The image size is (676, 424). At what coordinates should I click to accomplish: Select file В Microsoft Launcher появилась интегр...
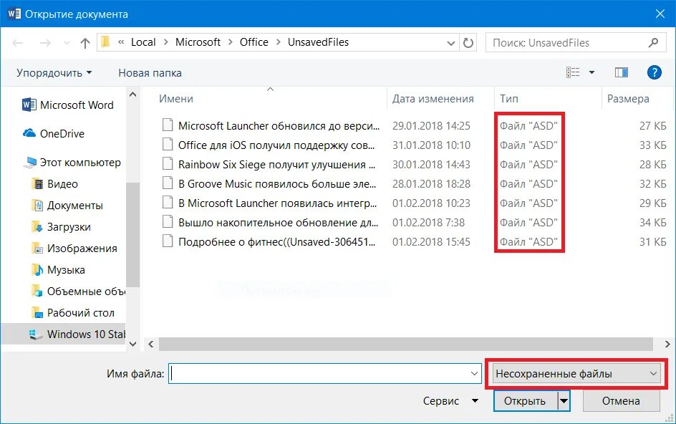tap(278, 203)
